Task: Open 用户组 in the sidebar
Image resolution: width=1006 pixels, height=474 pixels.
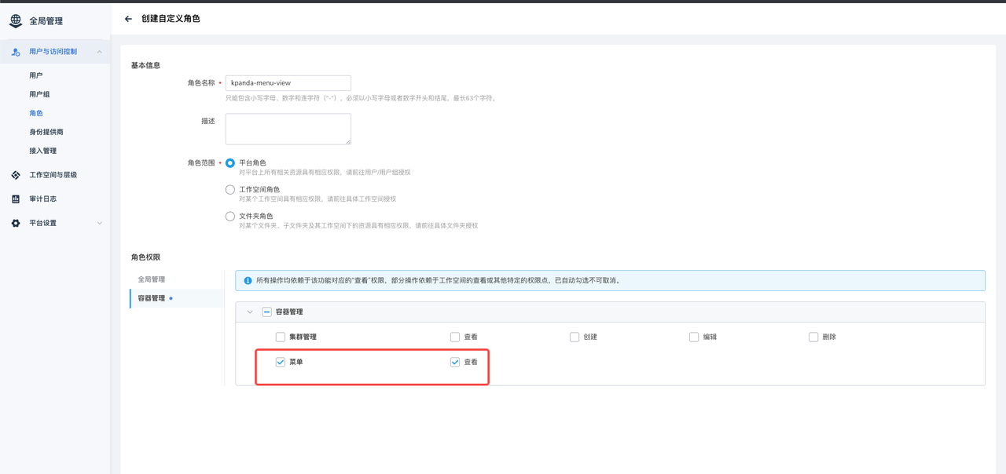Action: point(39,94)
